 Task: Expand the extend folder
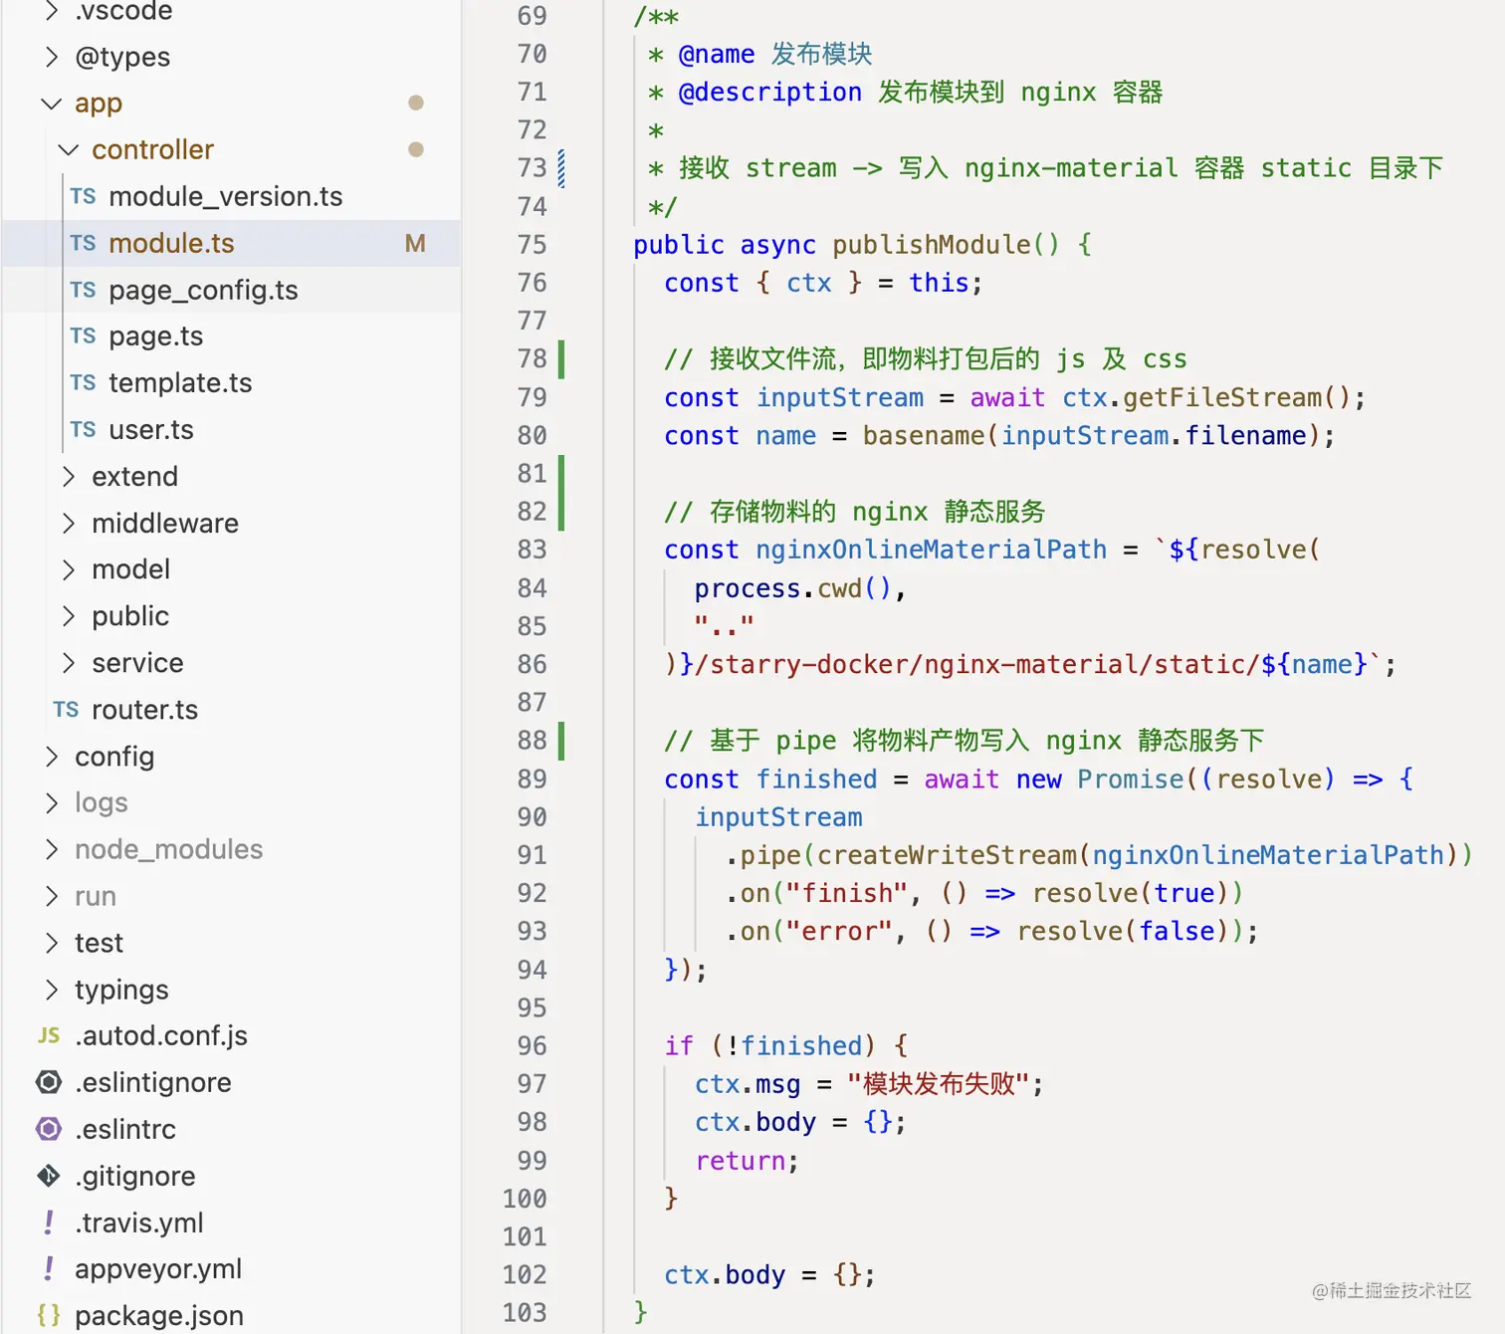[x=69, y=476]
